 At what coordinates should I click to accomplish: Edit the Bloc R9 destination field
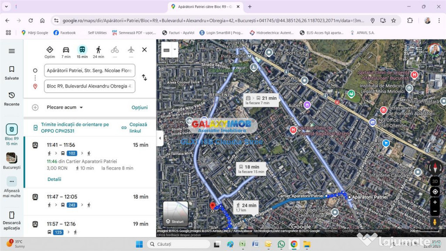(x=90, y=86)
